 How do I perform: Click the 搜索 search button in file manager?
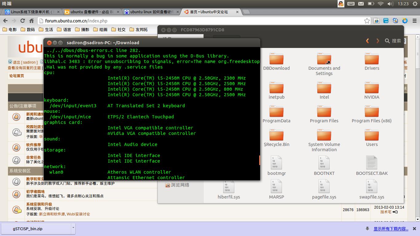tap(393, 41)
